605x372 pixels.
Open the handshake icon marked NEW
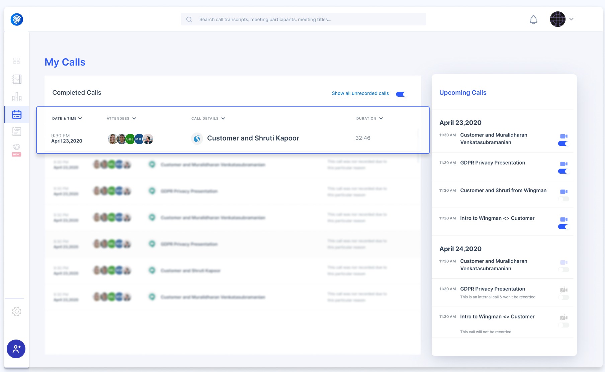[16, 148]
